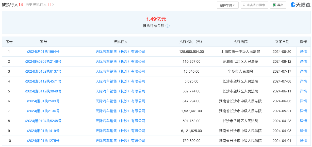
Task: Open 详情 for row 3
Action: coord(303,71)
